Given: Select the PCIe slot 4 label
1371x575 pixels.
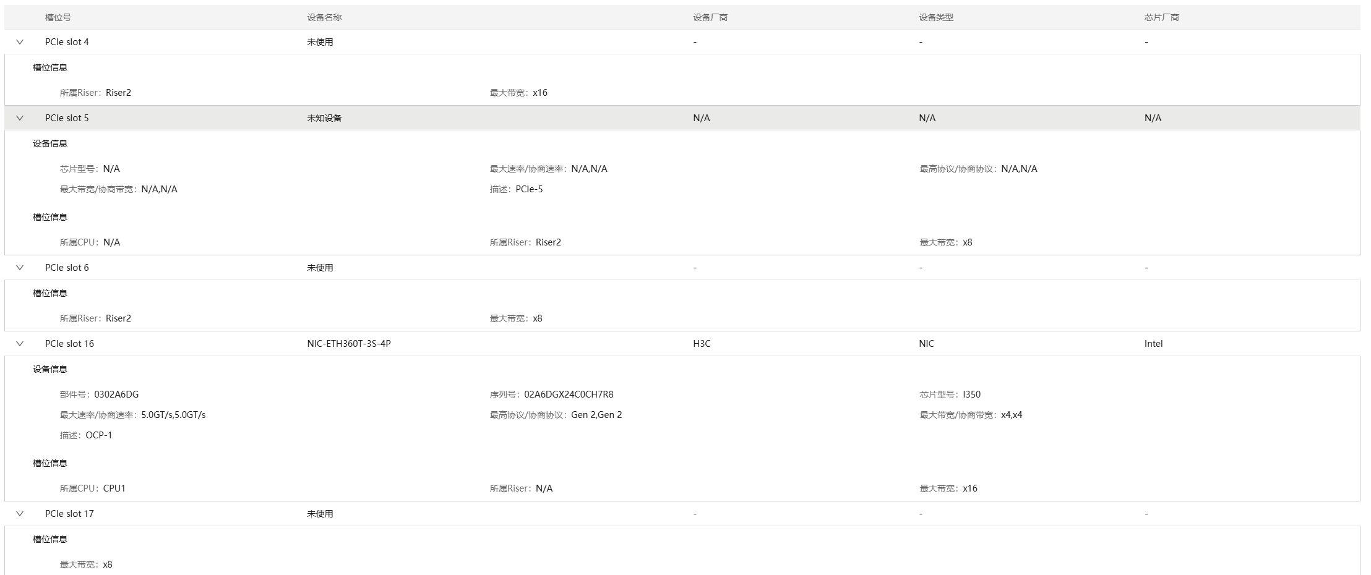Looking at the screenshot, I should pos(67,42).
